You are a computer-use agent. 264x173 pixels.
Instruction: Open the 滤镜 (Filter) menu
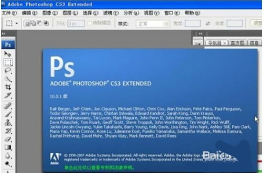(110, 13)
